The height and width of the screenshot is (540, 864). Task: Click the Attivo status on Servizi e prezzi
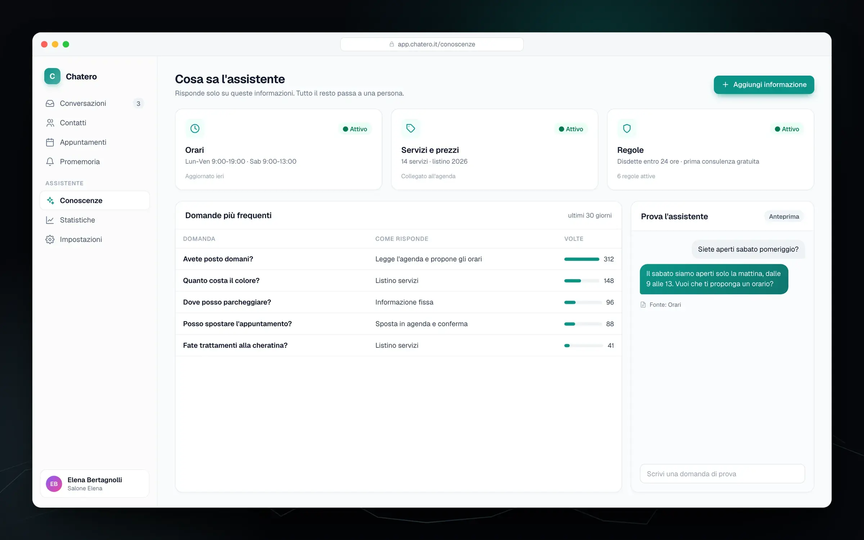(571, 129)
